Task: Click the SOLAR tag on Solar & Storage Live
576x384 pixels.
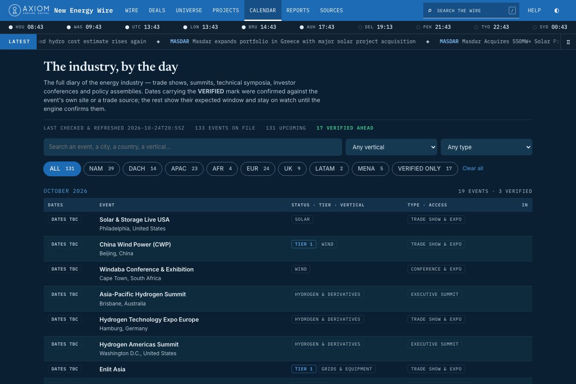Action: 302,219
